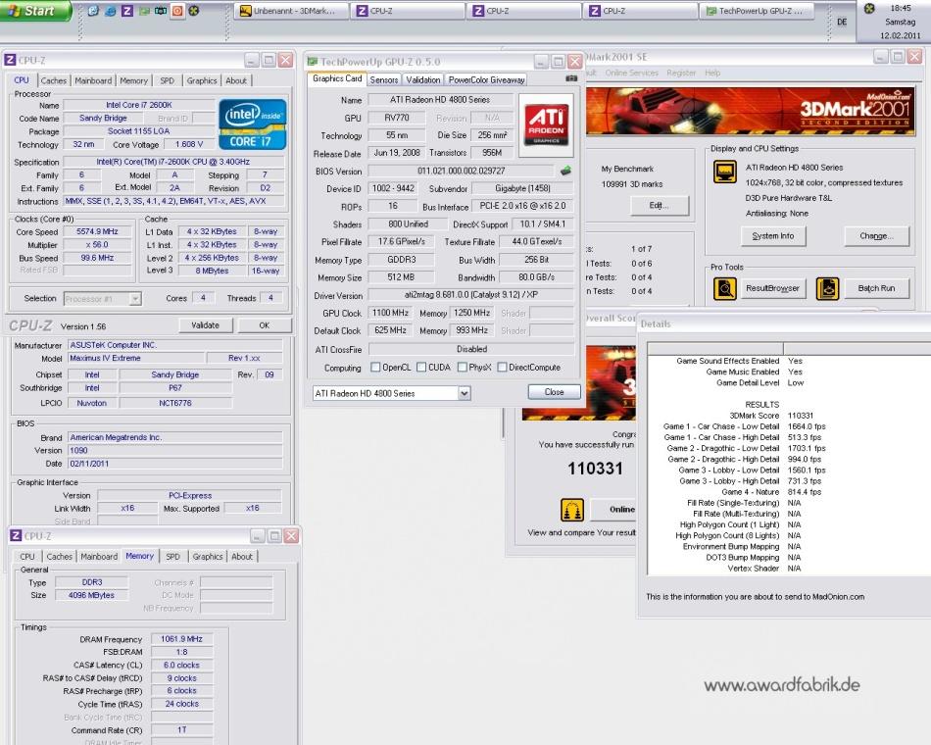Click the Close button in GPU-Z
Screen dimensions: 931x745
554,392
